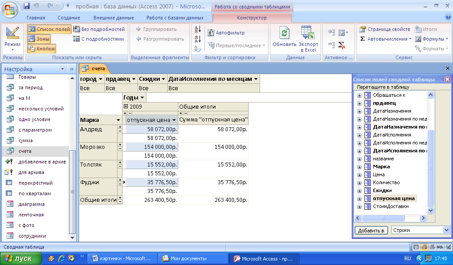Screen dimensions: 453x265
Task: Sort ascending with the А-Я icon
Action: (x=198, y=29)
